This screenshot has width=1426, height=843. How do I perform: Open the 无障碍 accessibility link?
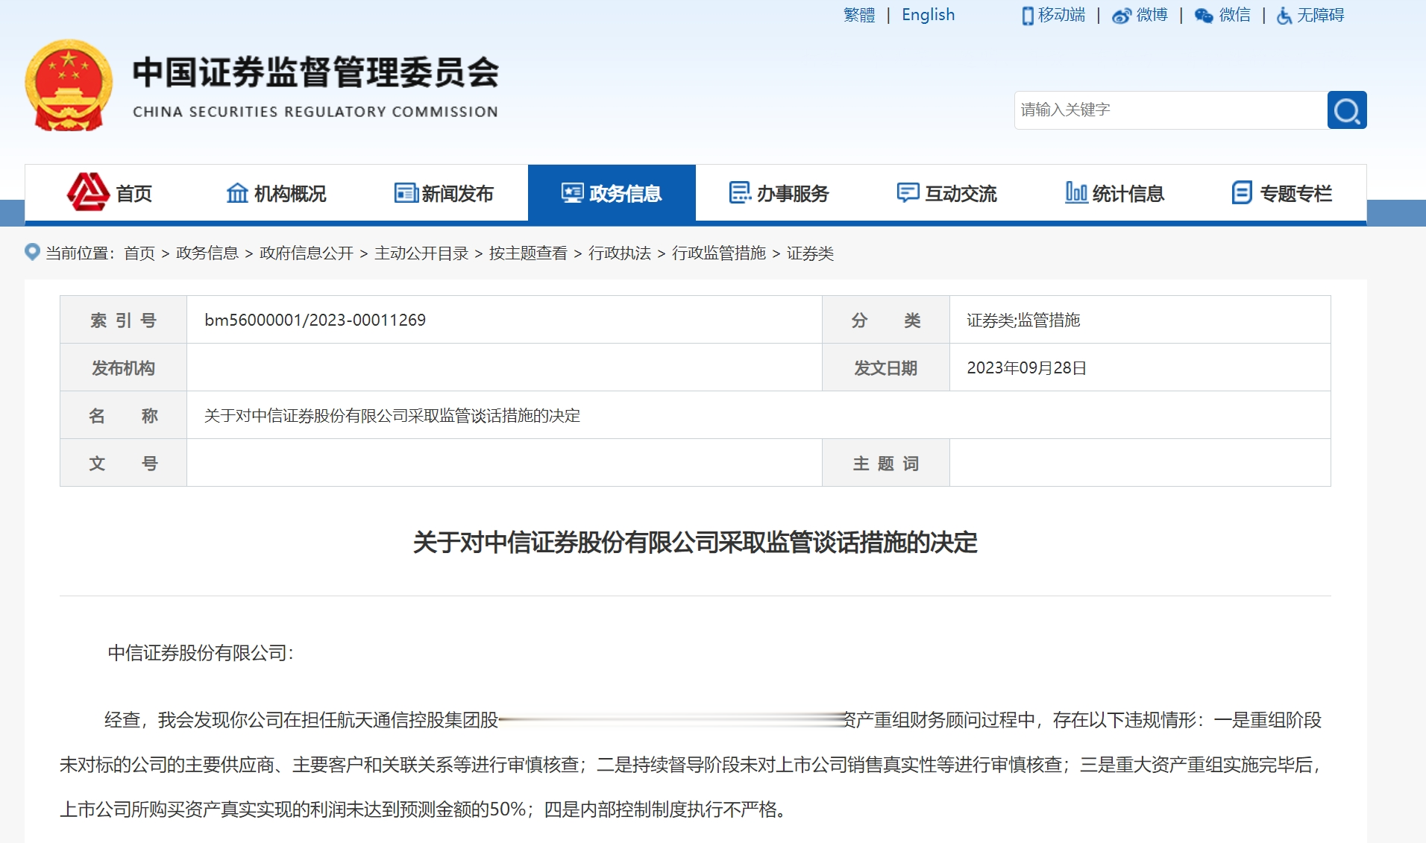pos(1320,15)
